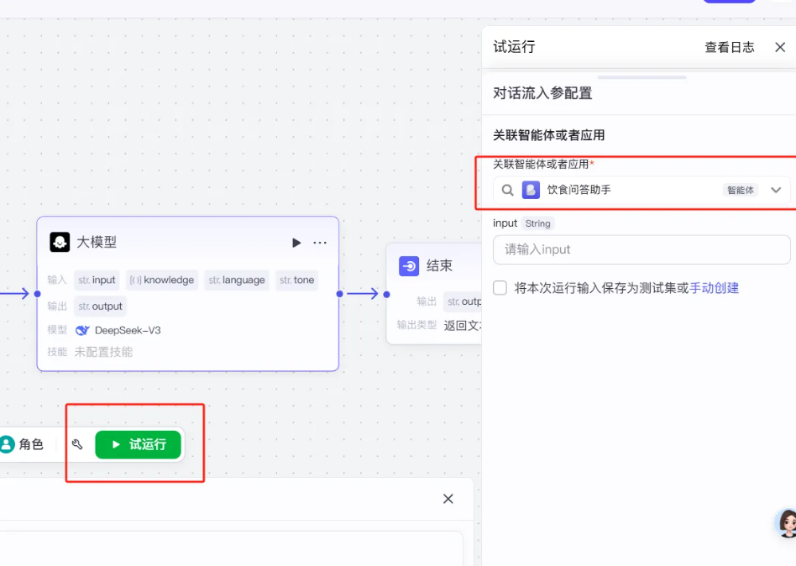Enable saving run input as test set

coord(500,288)
